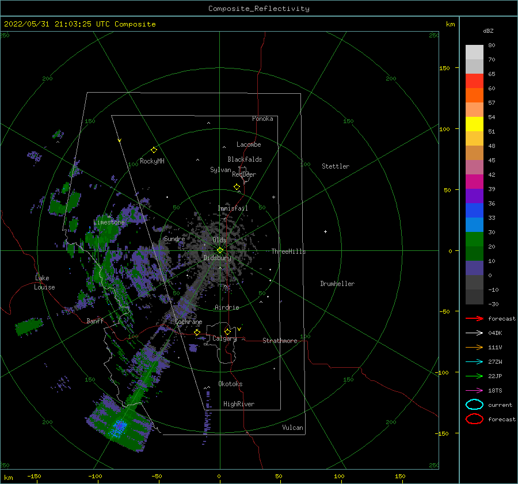This screenshot has height=484, width=518.
Task: Click the Calgary city label
Action: pos(224,338)
